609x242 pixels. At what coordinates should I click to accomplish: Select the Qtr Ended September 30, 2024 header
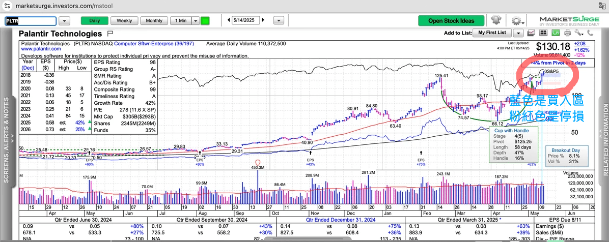coord(211,220)
